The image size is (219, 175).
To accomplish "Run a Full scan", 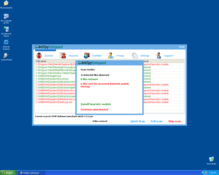I will click(x=157, y=121).
